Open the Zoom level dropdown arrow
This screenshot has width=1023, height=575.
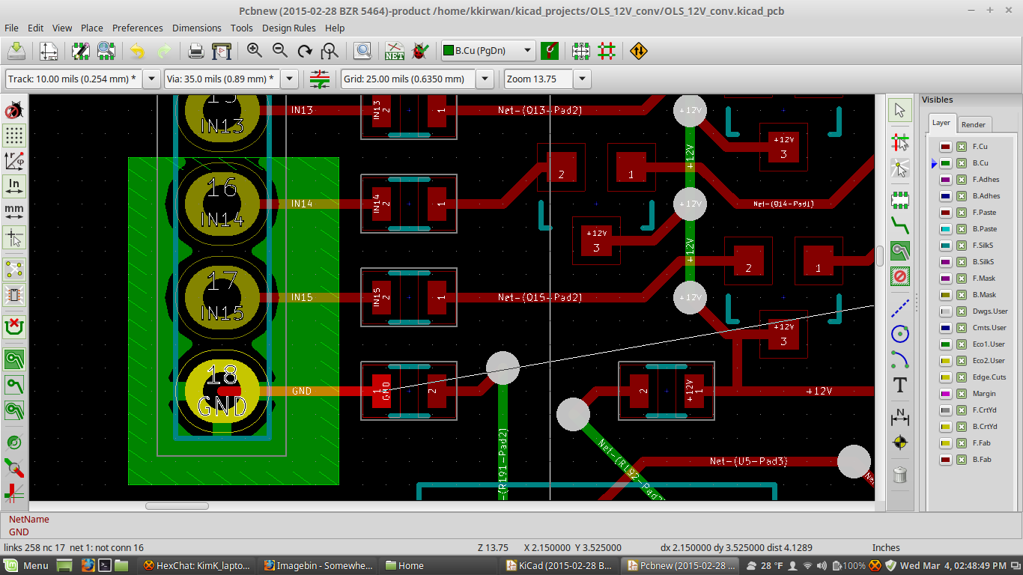582,79
